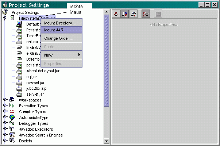Expand the Compiler Types tree node
220x146 pixels.
(5, 112)
